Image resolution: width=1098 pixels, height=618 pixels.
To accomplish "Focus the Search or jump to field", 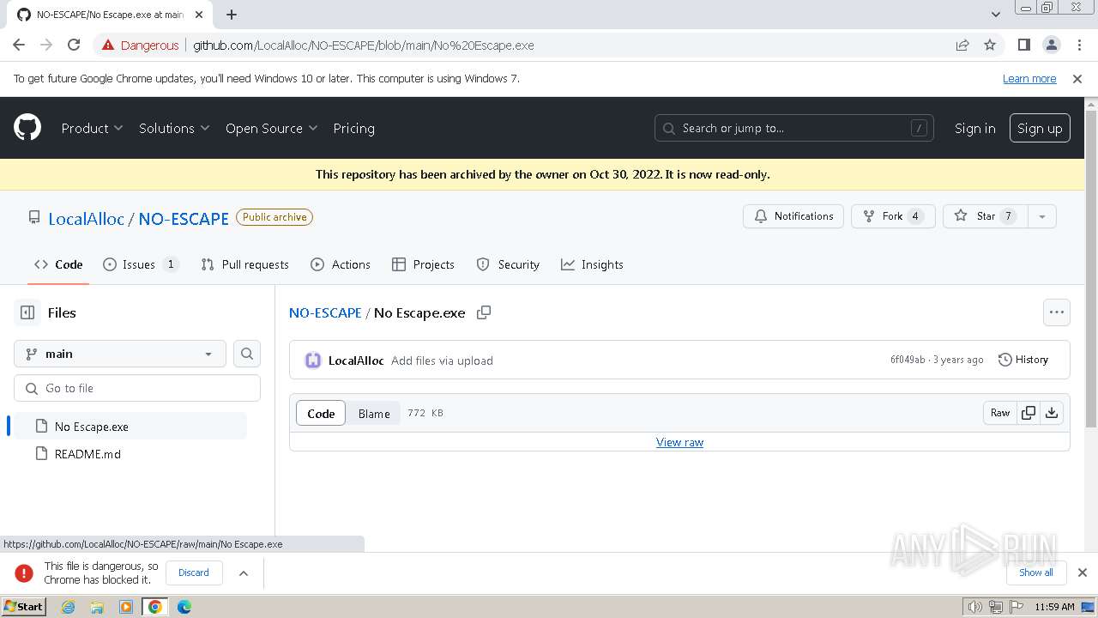I will tap(794, 128).
